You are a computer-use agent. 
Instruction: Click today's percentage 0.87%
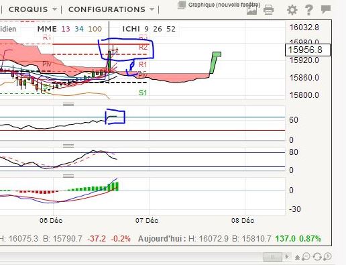310,239
